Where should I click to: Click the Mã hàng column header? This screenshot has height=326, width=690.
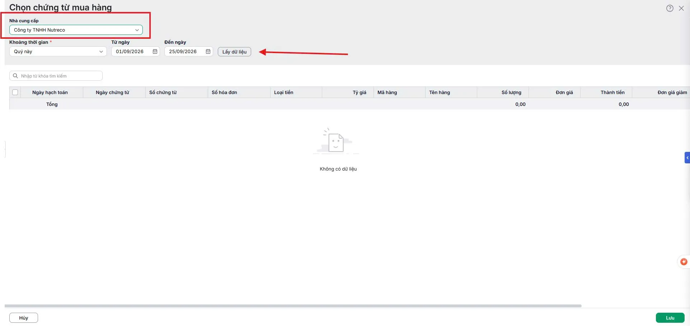pos(399,92)
